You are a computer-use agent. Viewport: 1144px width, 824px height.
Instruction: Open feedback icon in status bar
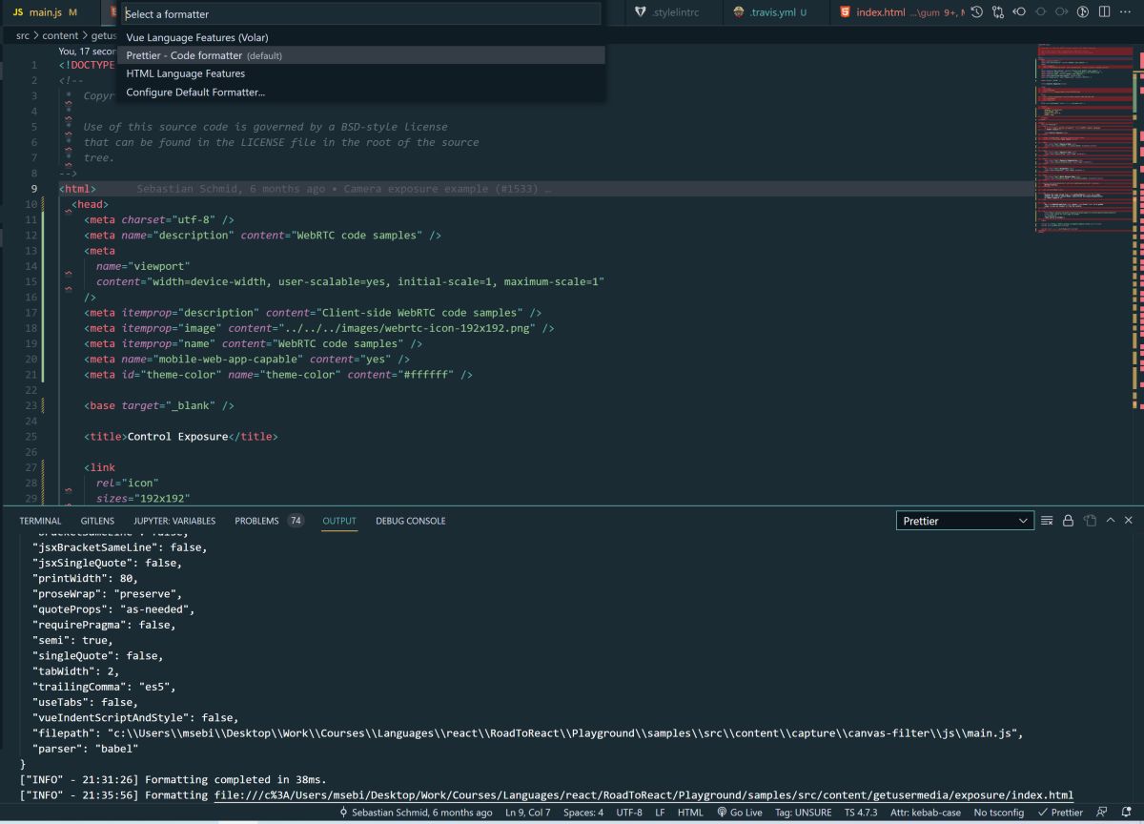1102,813
